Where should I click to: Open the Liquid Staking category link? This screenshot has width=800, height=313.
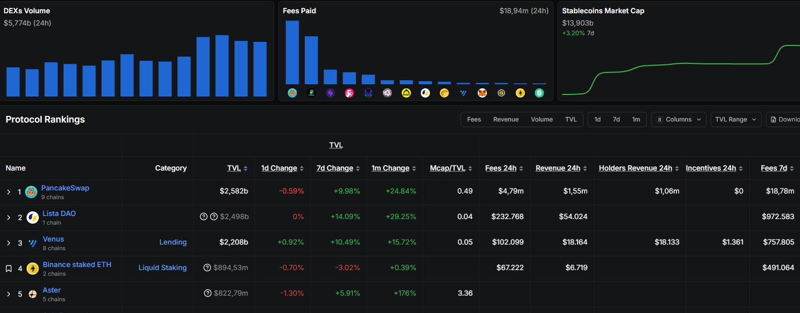[x=163, y=268]
